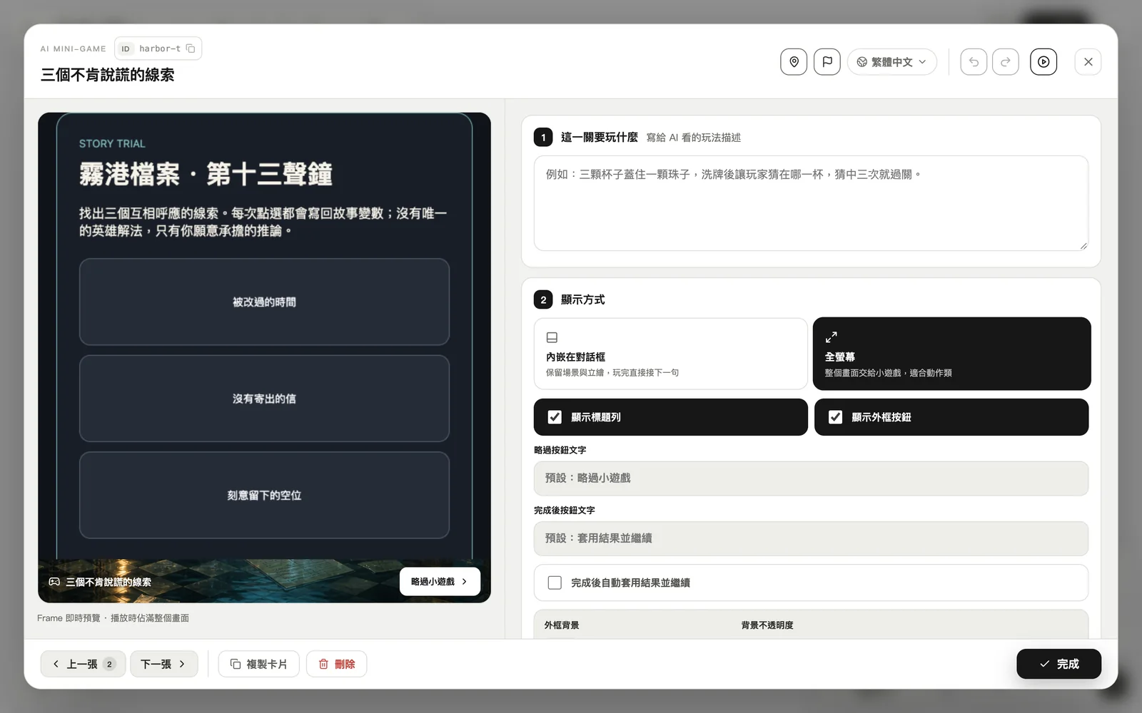Enable 完成後自動套用結果並繼續 checkbox
This screenshot has width=1142, height=713.
tap(555, 583)
